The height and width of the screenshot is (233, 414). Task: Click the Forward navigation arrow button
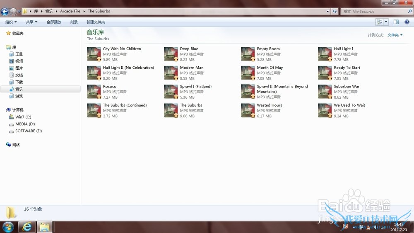pyautogui.click(x=13, y=11)
